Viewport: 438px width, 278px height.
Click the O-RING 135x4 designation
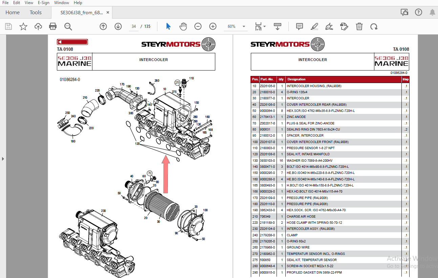297,92
